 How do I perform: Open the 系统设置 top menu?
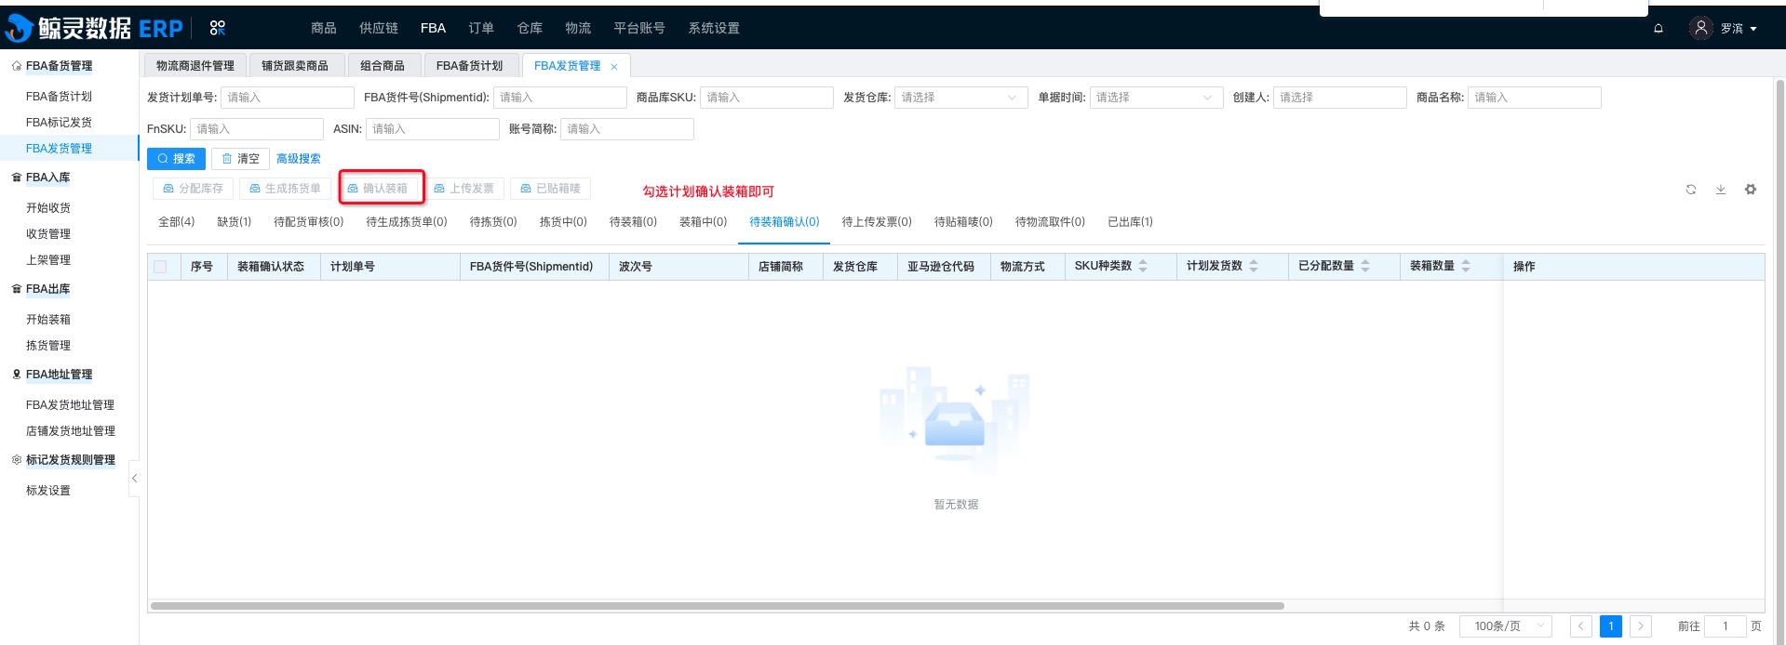coord(714,28)
